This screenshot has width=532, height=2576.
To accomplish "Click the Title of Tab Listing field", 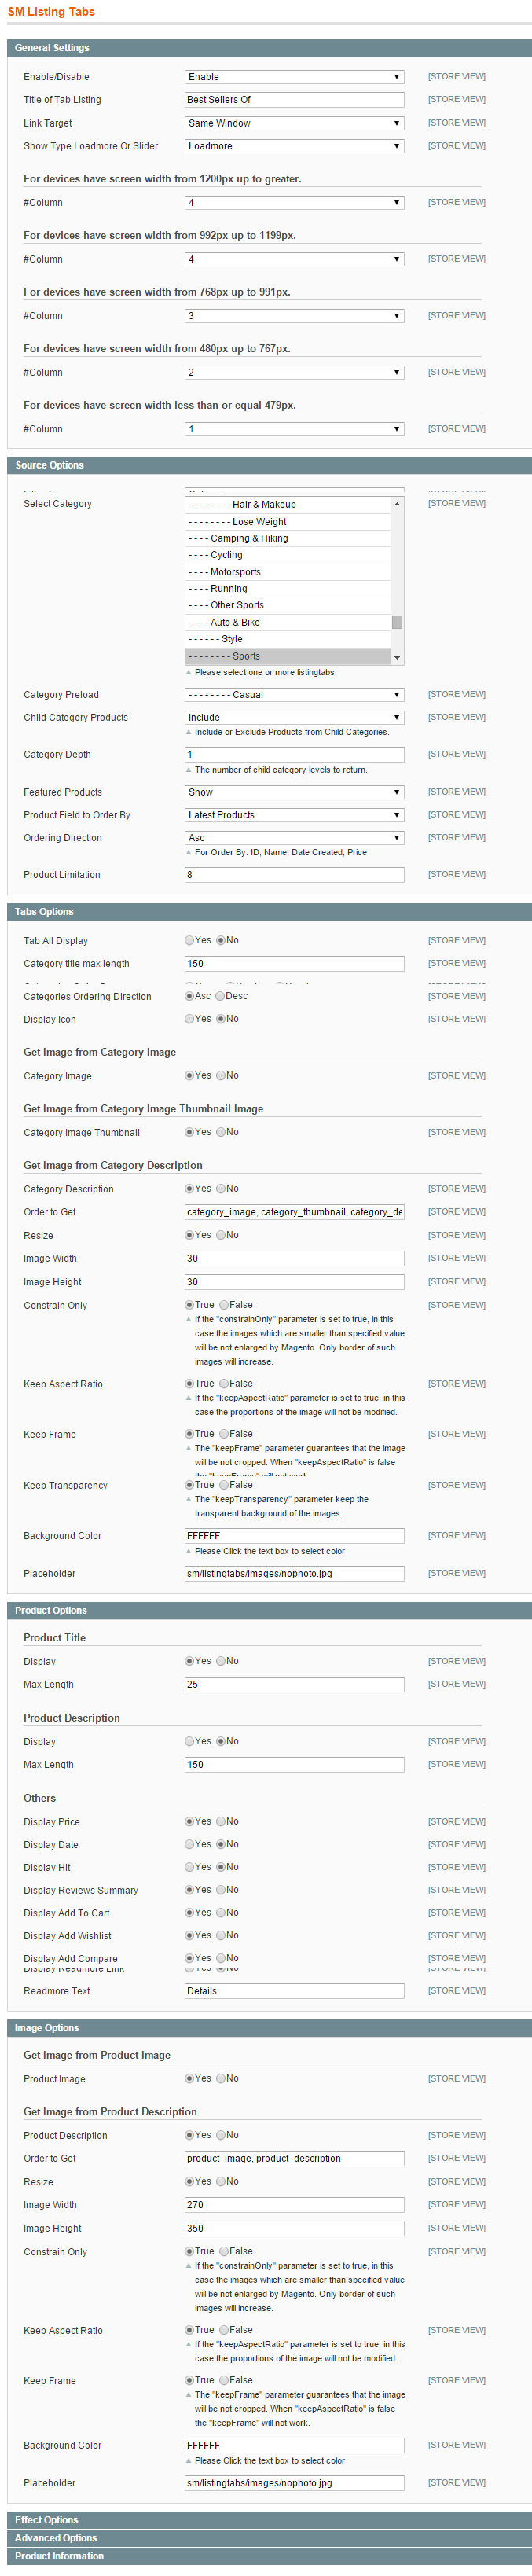I will click(x=294, y=100).
